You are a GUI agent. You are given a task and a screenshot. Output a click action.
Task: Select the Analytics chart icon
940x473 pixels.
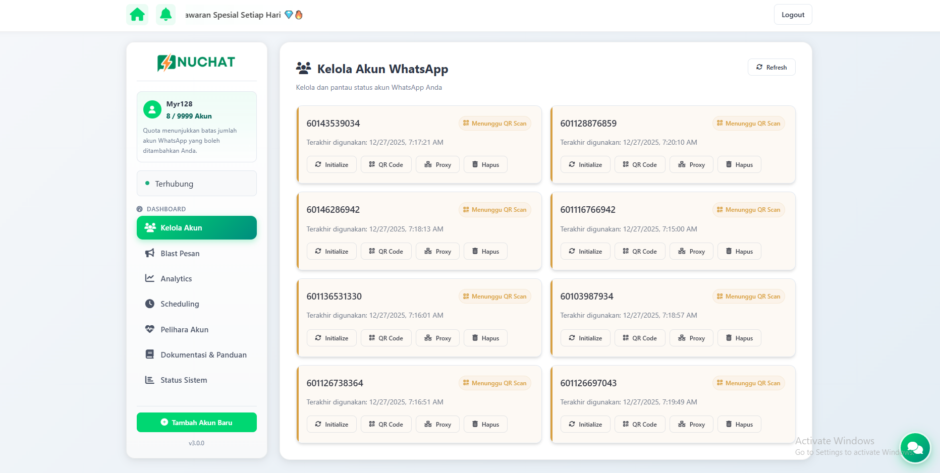click(149, 278)
